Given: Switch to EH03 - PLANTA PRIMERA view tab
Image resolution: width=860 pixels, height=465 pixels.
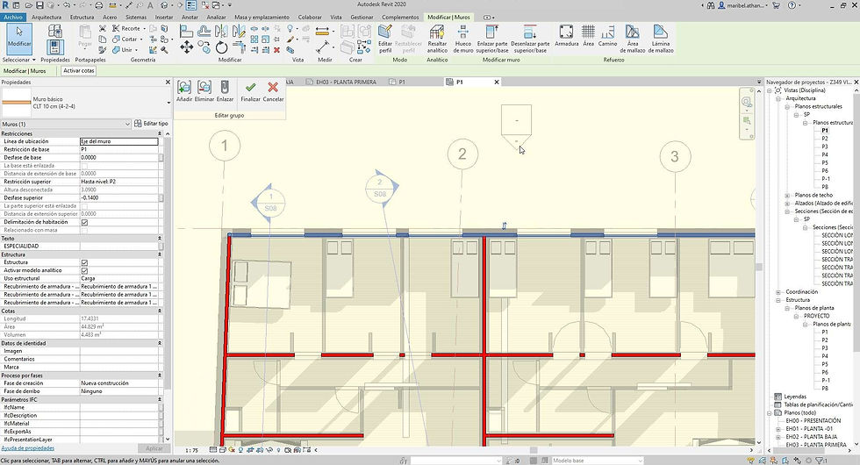Looking at the screenshot, I should coord(346,82).
